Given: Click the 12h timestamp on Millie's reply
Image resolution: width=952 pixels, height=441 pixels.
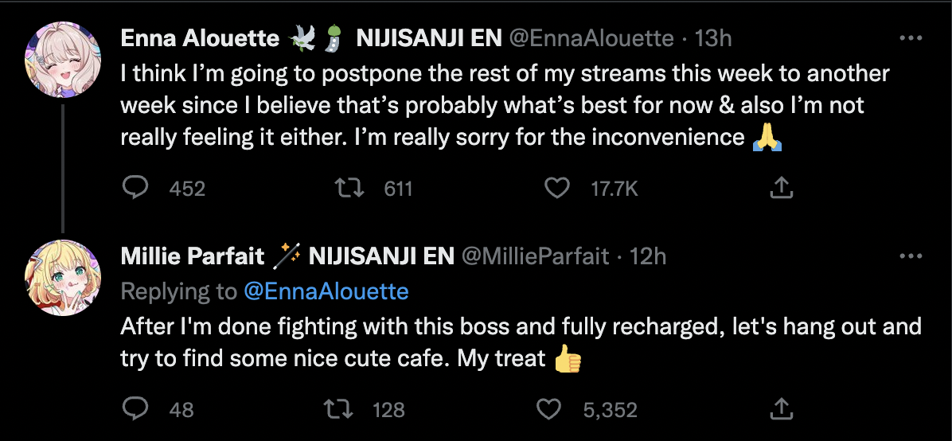Looking at the screenshot, I should pos(648,256).
